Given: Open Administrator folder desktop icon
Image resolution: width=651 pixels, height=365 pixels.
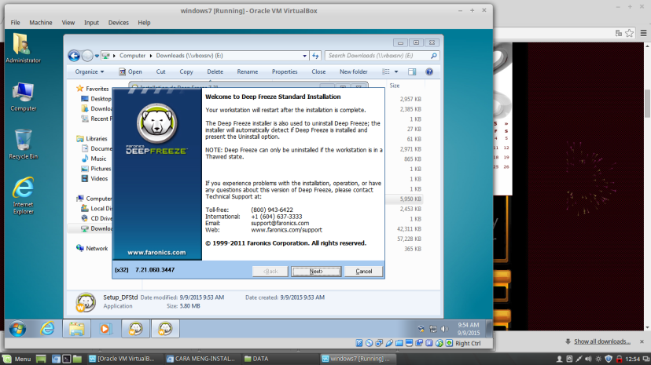Looking at the screenshot, I should (x=24, y=48).
